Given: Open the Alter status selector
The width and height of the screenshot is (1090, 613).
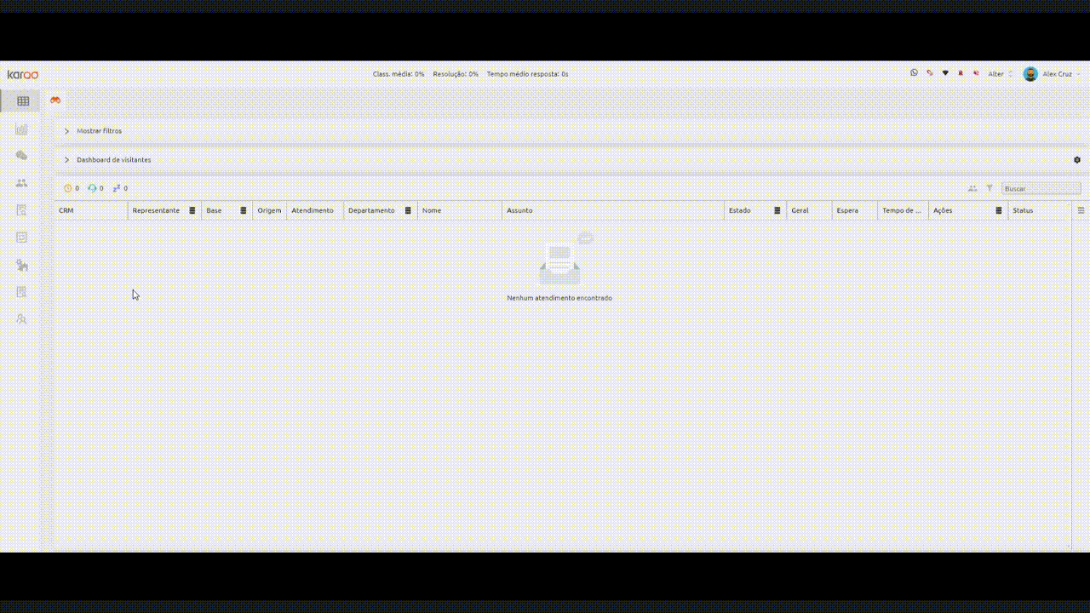Looking at the screenshot, I should [x=1000, y=74].
